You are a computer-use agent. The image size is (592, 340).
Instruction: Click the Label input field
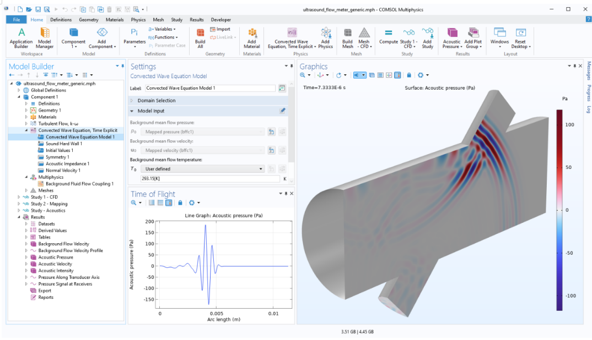coord(211,88)
